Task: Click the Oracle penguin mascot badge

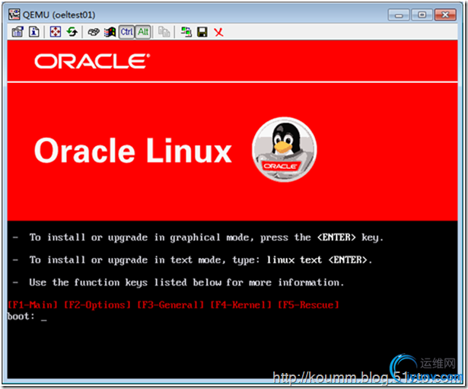Action: 285,149
